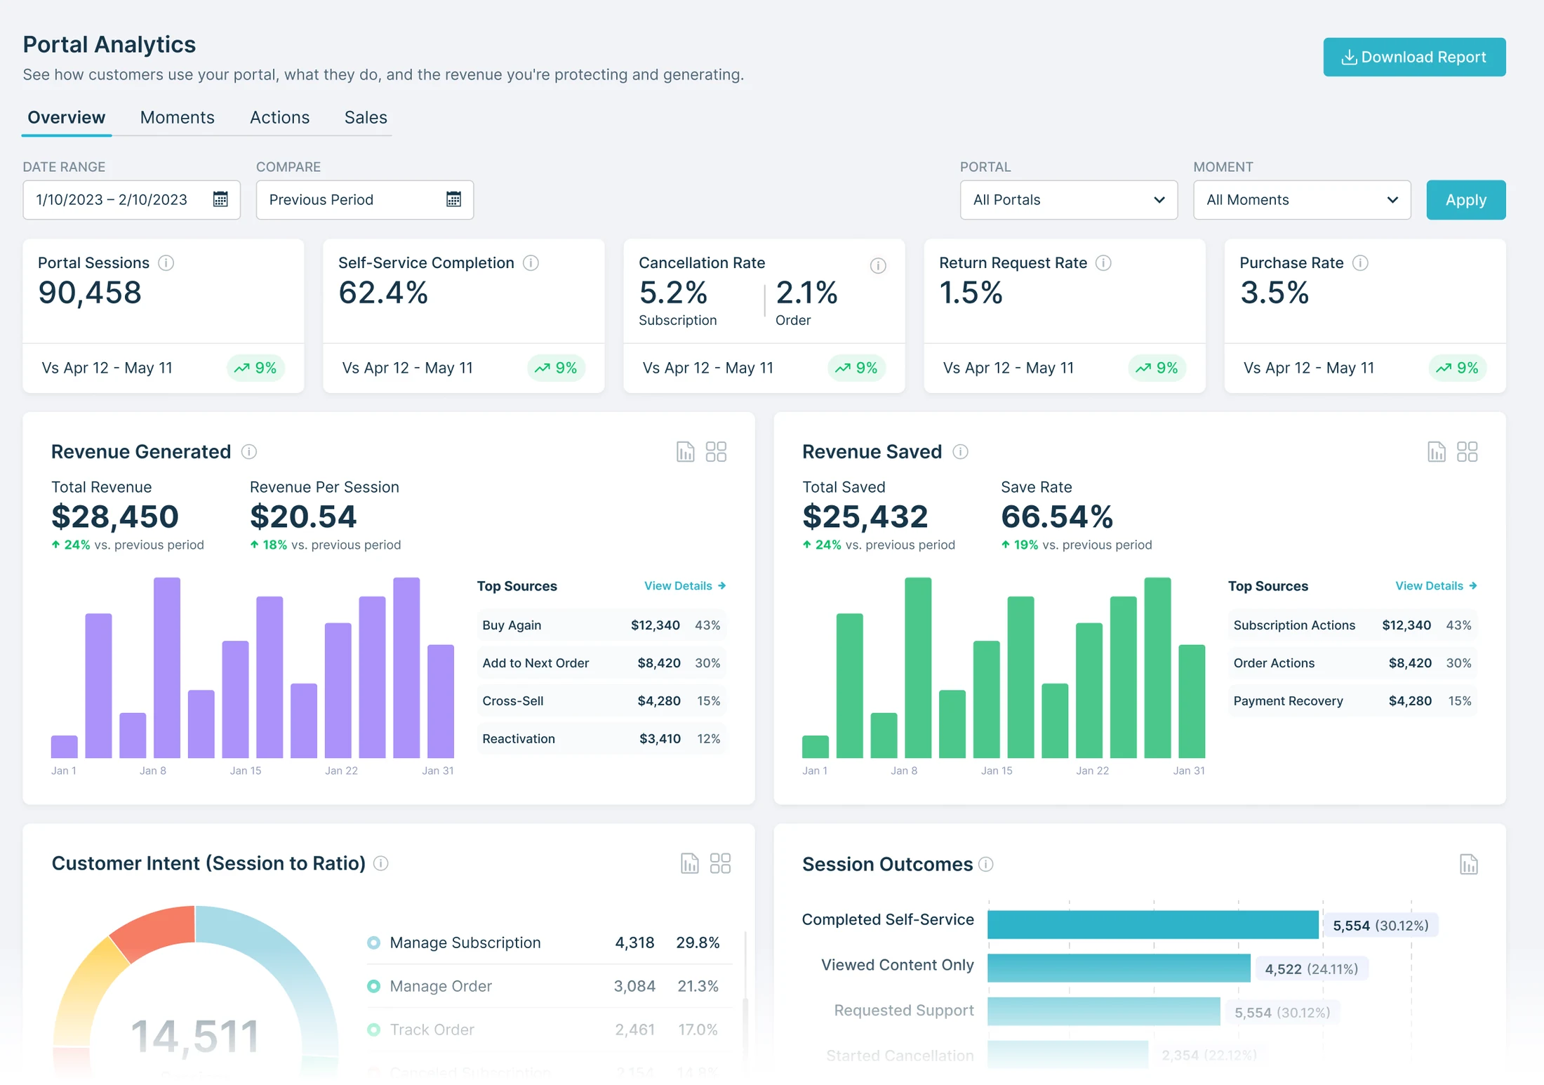Click the Buy Again source row

601,625
